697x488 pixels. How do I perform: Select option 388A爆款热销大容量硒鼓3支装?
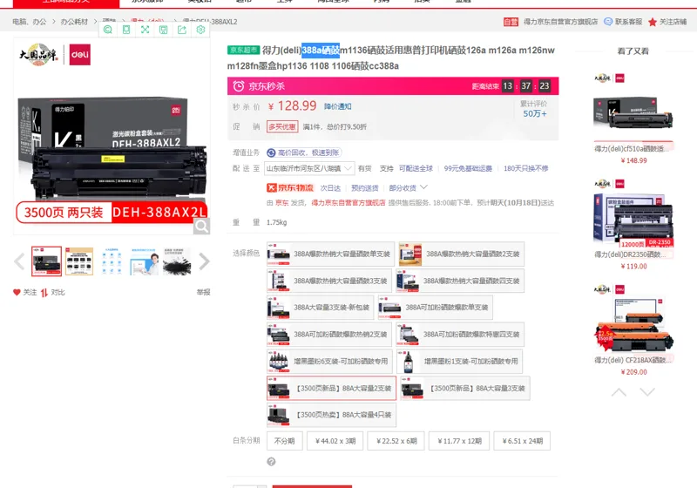pyautogui.click(x=329, y=281)
